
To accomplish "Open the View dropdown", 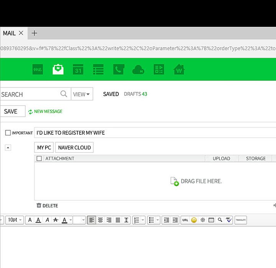I will pyautogui.click(x=82, y=94).
